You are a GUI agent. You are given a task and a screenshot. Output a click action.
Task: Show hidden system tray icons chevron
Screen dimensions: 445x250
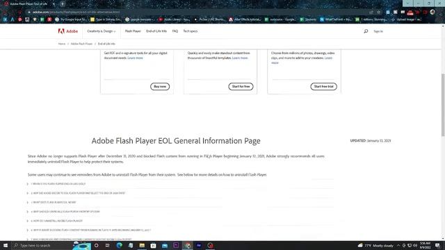(398, 245)
